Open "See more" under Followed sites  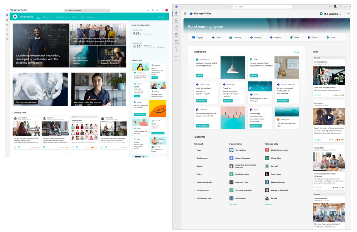tap(269, 204)
